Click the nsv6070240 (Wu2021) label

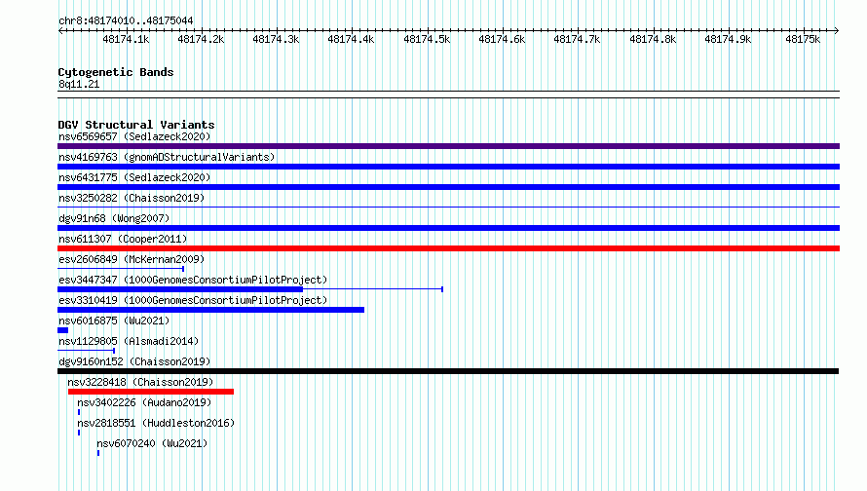coord(152,443)
